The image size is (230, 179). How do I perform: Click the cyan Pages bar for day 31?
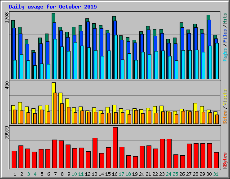tap(217, 61)
